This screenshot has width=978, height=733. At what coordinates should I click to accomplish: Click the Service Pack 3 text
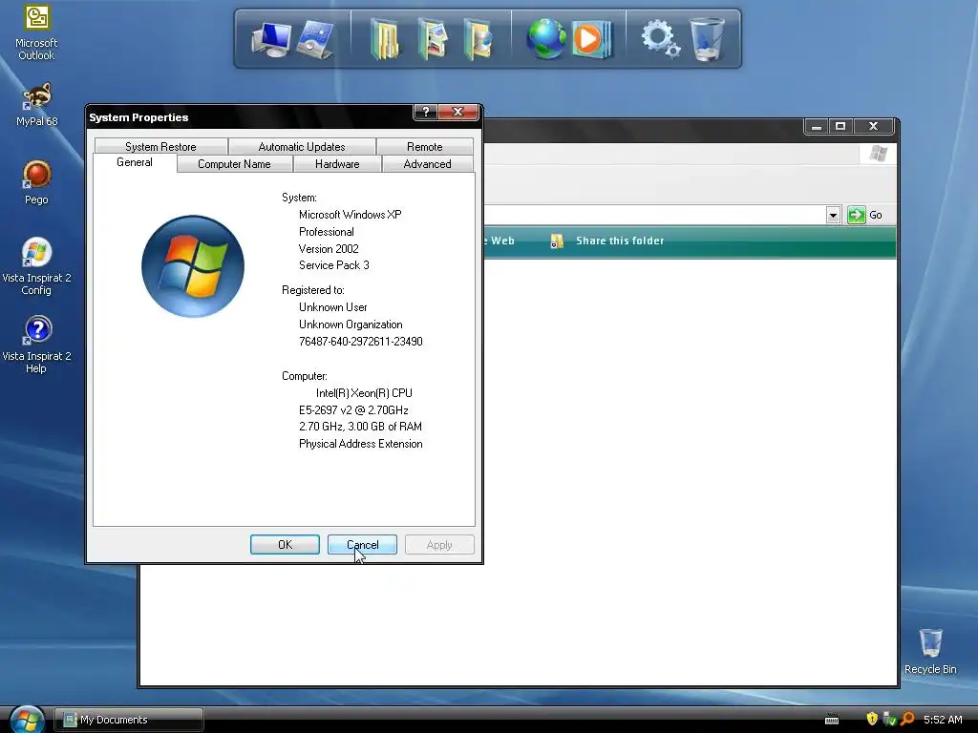[333, 265]
